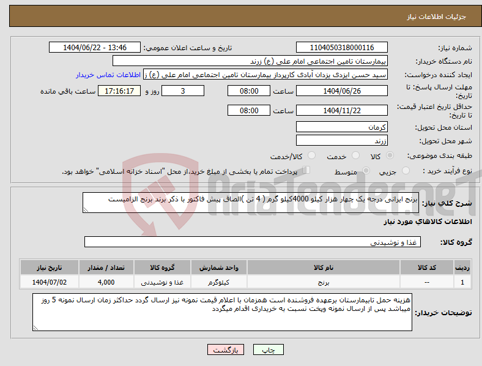This screenshot has height=366, width=482.
Task: Click the remaining days field showing 3
Action: (x=183, y=91)
